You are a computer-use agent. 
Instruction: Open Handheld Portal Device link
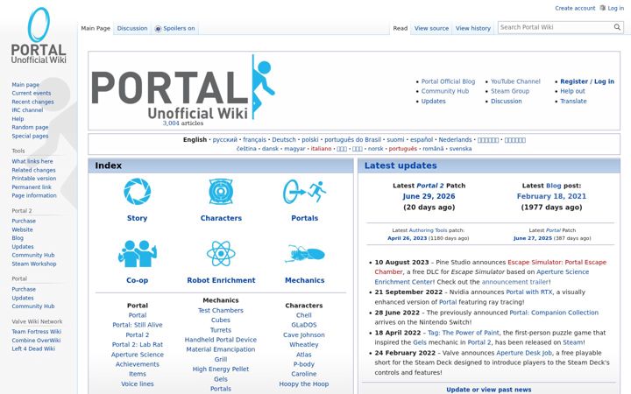coord(221,340)
